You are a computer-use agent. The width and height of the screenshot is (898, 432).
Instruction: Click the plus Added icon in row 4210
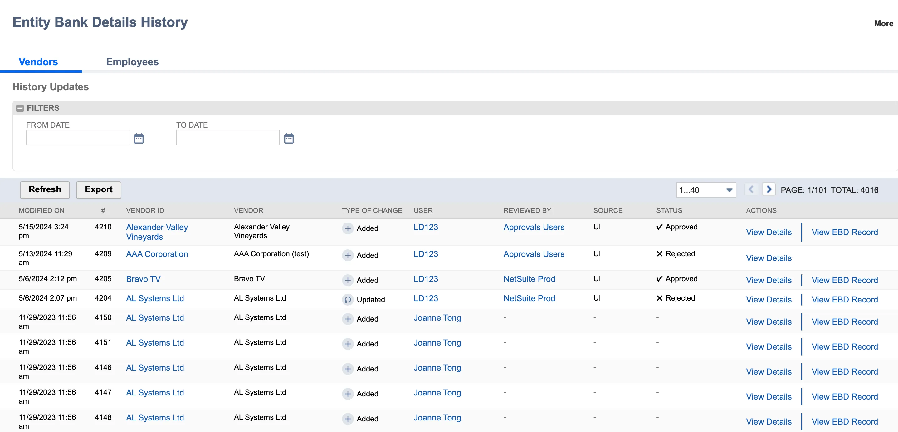click(348, 228)
